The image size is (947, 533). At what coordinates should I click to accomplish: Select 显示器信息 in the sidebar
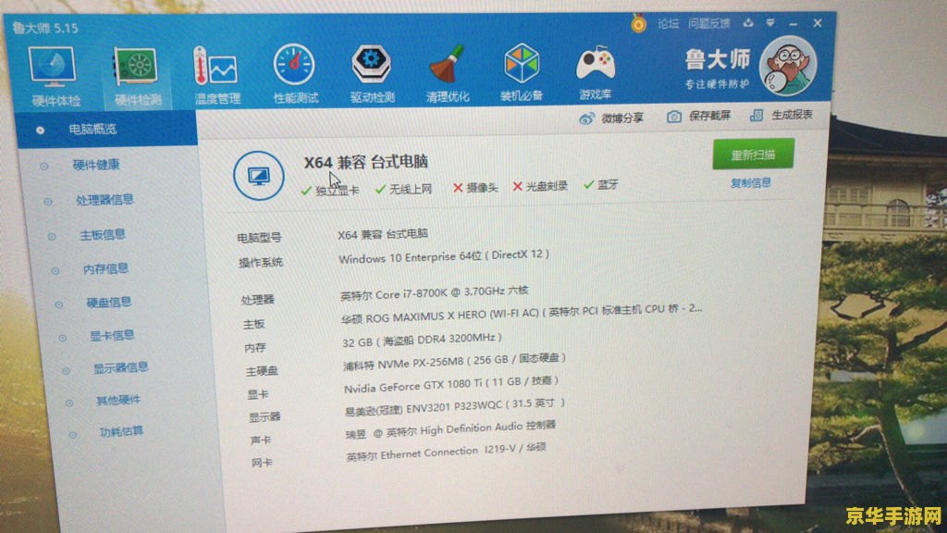click(121, 367)
